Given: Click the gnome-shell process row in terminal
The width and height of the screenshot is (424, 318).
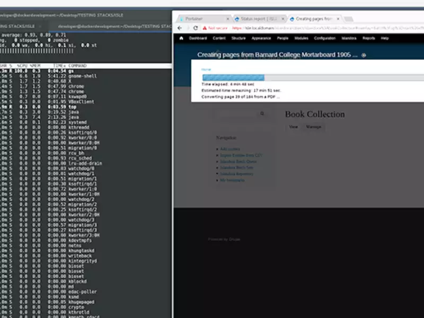Looking at the screenshot, I should click(x=86, y=76).
